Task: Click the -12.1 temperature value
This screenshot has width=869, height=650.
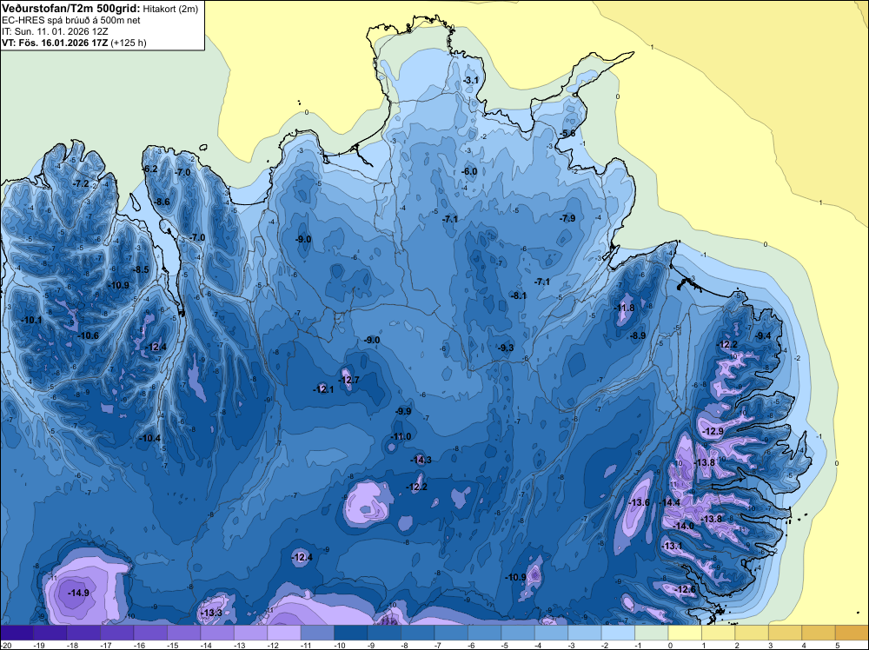Action: (x=323, y=389)
